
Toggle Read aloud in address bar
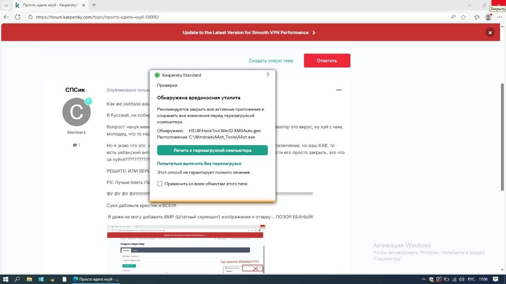coord(453,17)
